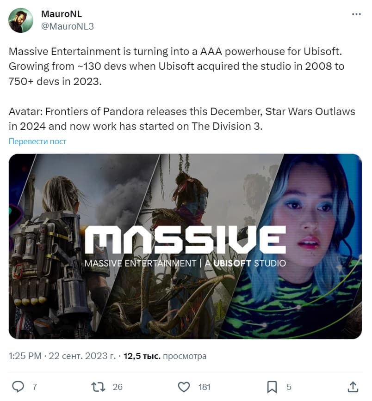This screenshot has width=372, height=401.
Task: Click the 'Перевести пост' translate link
Action: coord(37,141)
